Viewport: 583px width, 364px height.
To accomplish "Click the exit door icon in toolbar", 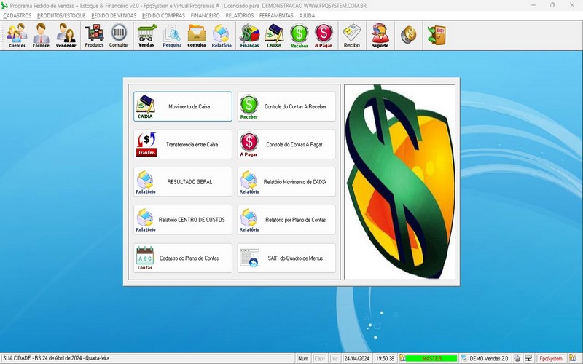I will click(x=436, y=34).
